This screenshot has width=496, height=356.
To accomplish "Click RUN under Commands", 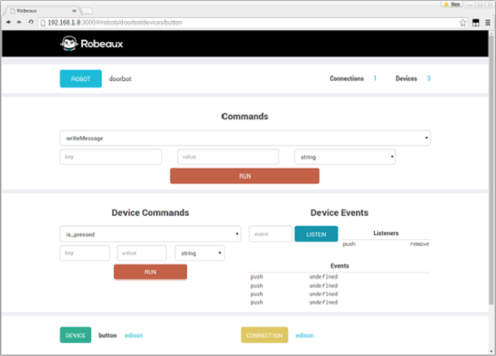I will tap(245, 176).
